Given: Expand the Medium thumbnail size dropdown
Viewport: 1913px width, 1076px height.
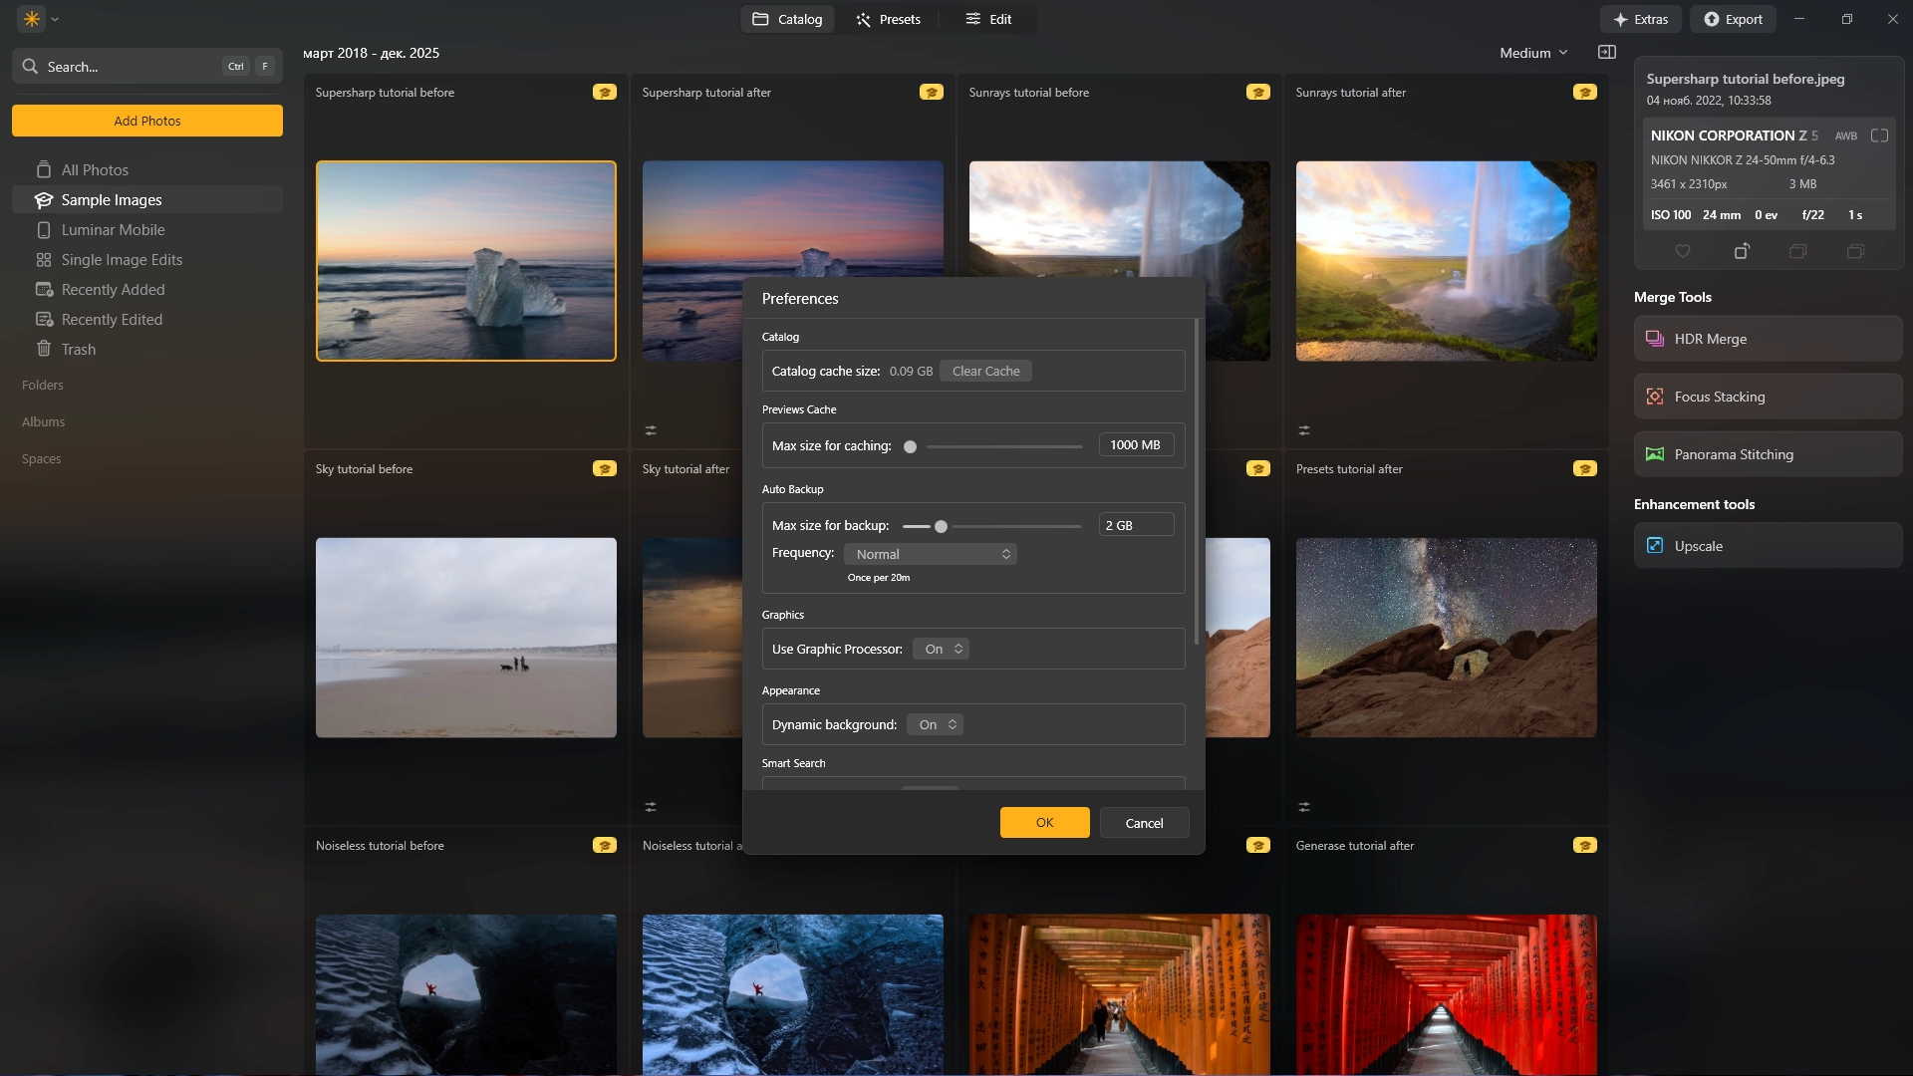Looking at the screenshot, I should tap(1533, 53).
